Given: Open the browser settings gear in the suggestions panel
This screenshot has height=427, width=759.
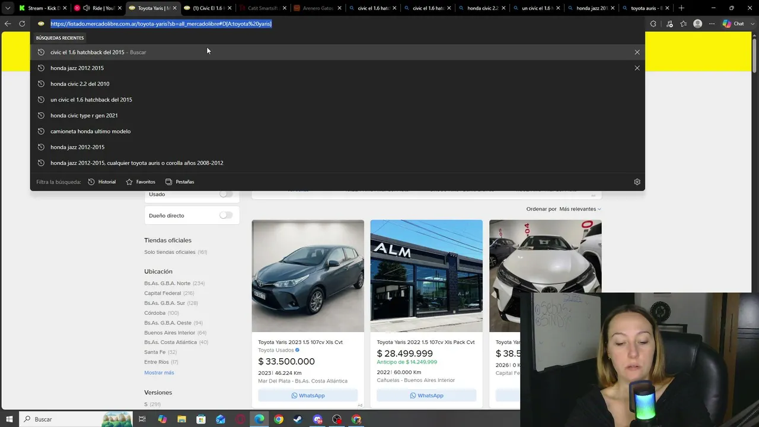Looking at the screenshot, I should point(637,182).
